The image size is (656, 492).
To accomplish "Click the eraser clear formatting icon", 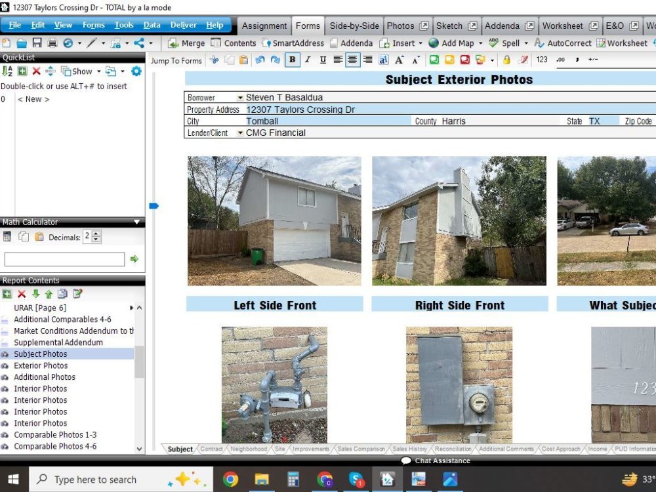I will (523, 60).
